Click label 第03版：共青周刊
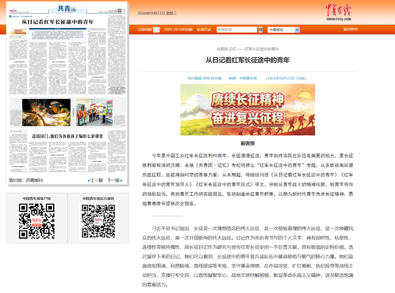Image resolution: width=395 pixels, height=293 pixels. point(26,180)
